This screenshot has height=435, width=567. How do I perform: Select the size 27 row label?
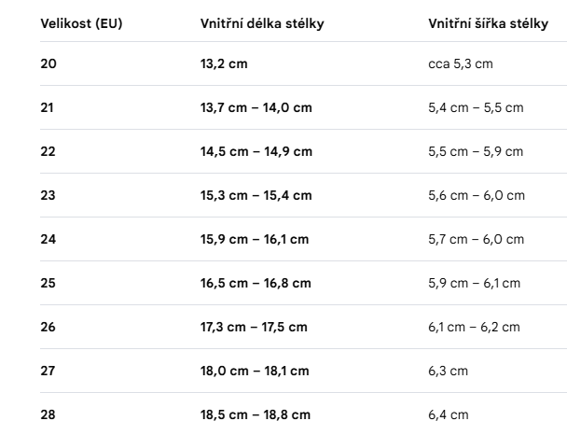(x=48, y=371)
